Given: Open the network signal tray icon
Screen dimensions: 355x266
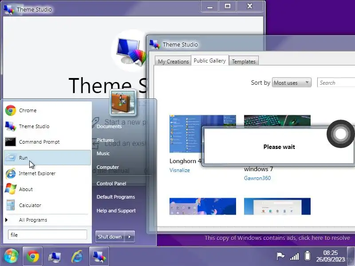Looking at the screenshot, I should coord(295,256).
